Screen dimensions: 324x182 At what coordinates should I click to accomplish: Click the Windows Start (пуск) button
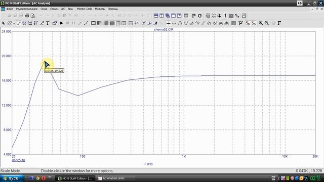coord(12,178)
